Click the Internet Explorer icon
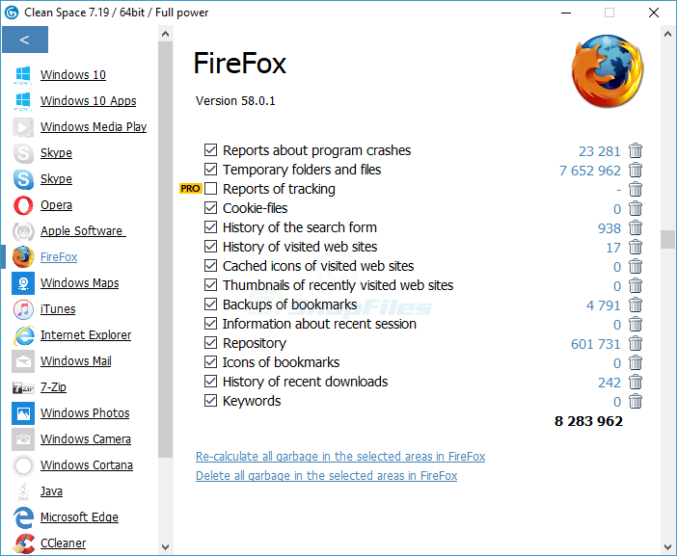 (24, 335)
